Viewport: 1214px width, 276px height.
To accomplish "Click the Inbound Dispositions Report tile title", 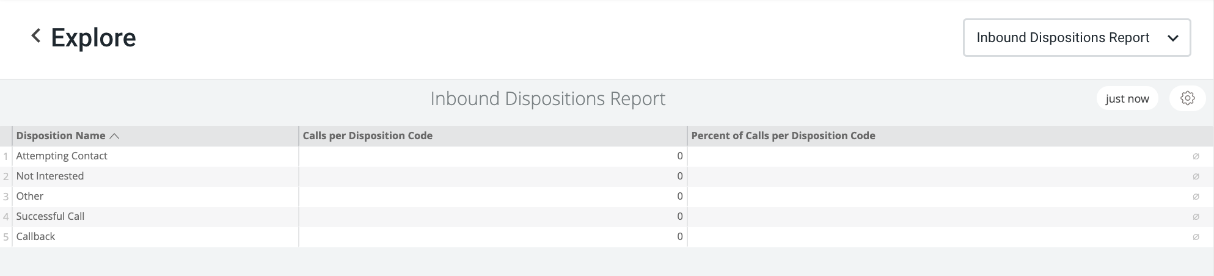I will coord(547,98).
